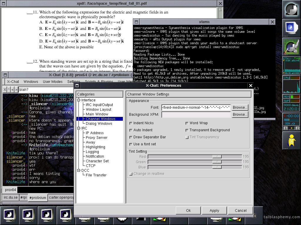Collapse the Interface category tree node
The height and width of the screenshot is (225, 301).
pyautogui.click(x=79, y=100)
